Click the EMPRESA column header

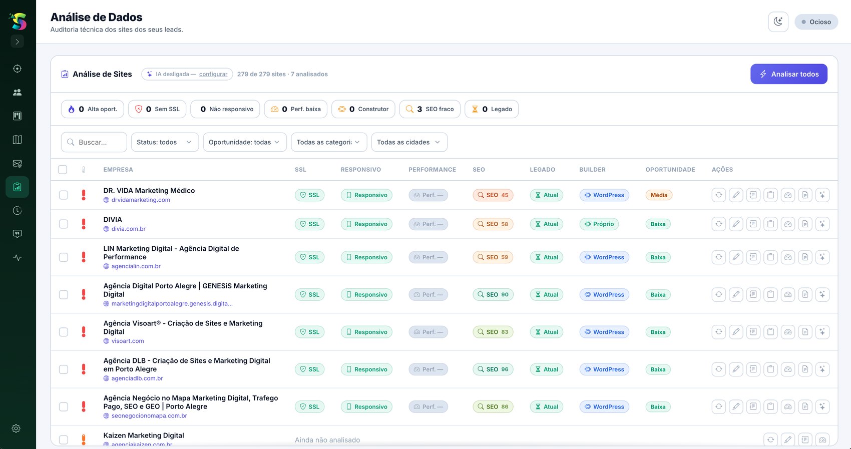coord(118,170)
